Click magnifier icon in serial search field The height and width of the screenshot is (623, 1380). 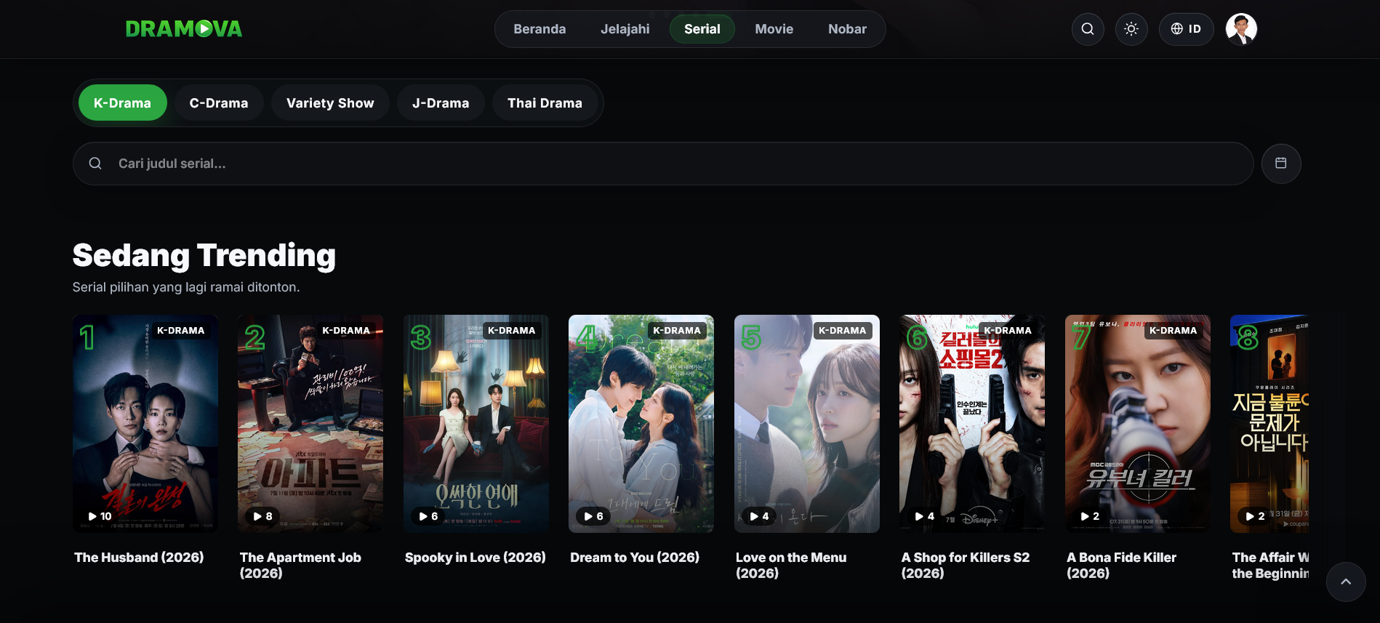(x=95, y=164)
